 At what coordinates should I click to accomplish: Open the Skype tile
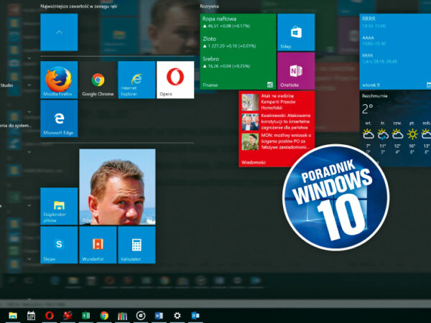pos(60,245)
